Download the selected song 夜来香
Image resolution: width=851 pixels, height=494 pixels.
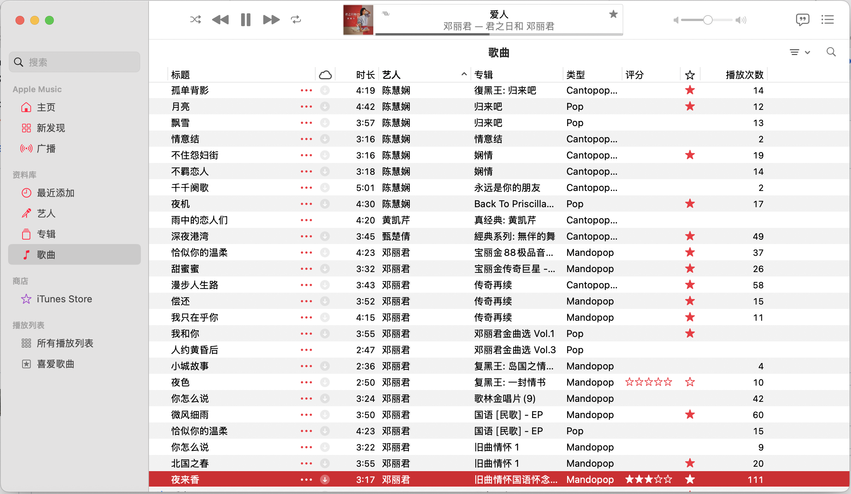[325, 480]
